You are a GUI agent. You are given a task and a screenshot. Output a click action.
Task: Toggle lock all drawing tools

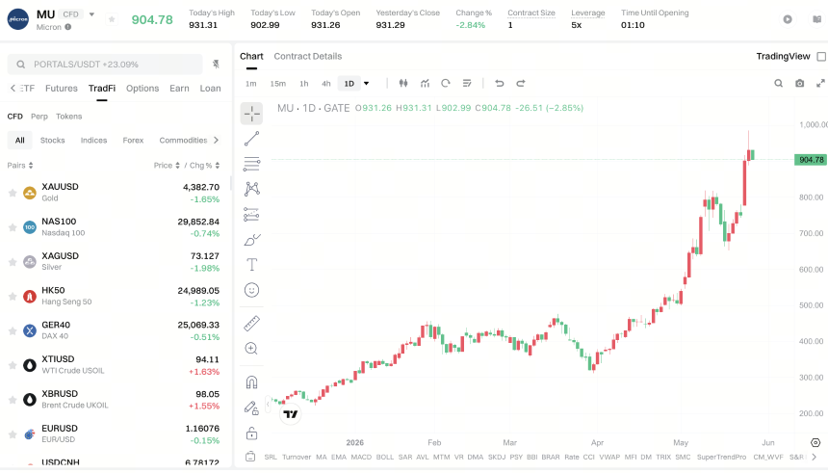coord(252,434)
